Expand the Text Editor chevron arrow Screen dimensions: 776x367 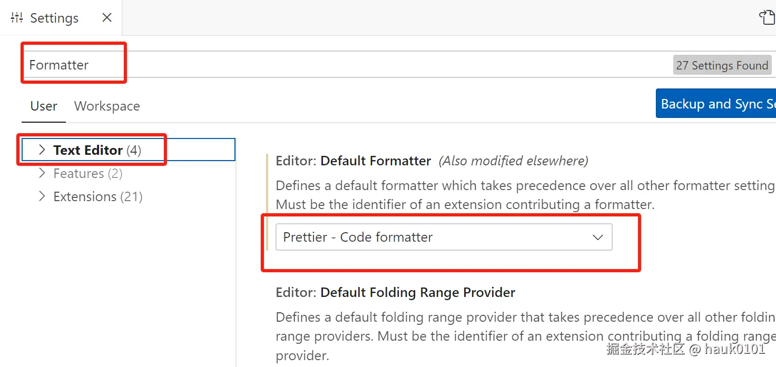(x=42, y=150)
